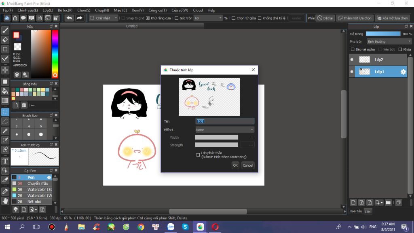Select the Magic Wand tool
Viewport: 414px width, 233px height.
coord(5,131)
